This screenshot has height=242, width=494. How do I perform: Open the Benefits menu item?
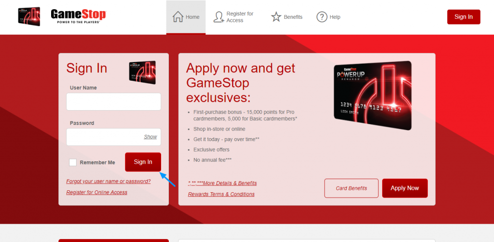tap(287, 17)
